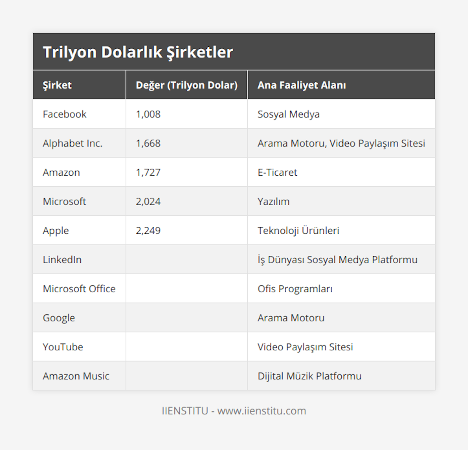Click the Şirket column header
This screenshot has width=468, height=450.
[57, 85]
